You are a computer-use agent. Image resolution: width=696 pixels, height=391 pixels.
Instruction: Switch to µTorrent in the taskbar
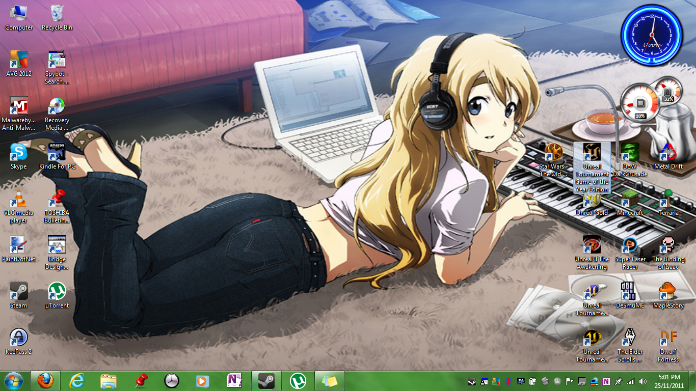(298, 381)
